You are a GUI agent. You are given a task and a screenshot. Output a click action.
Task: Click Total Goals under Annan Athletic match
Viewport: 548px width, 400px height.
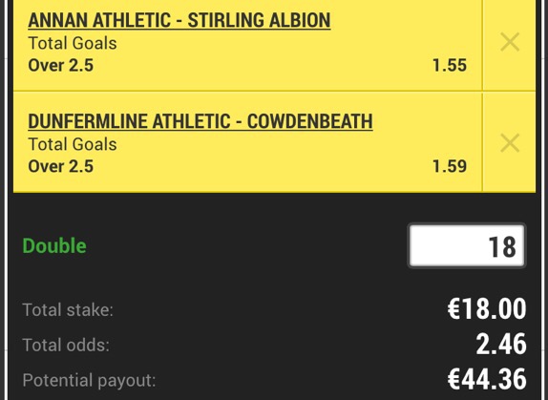pyautogui.click(x=73, y=43)
